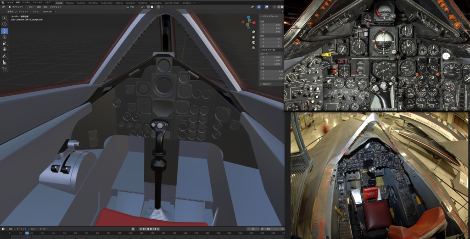
Task: Play animation in reverse
Action: 148,229
